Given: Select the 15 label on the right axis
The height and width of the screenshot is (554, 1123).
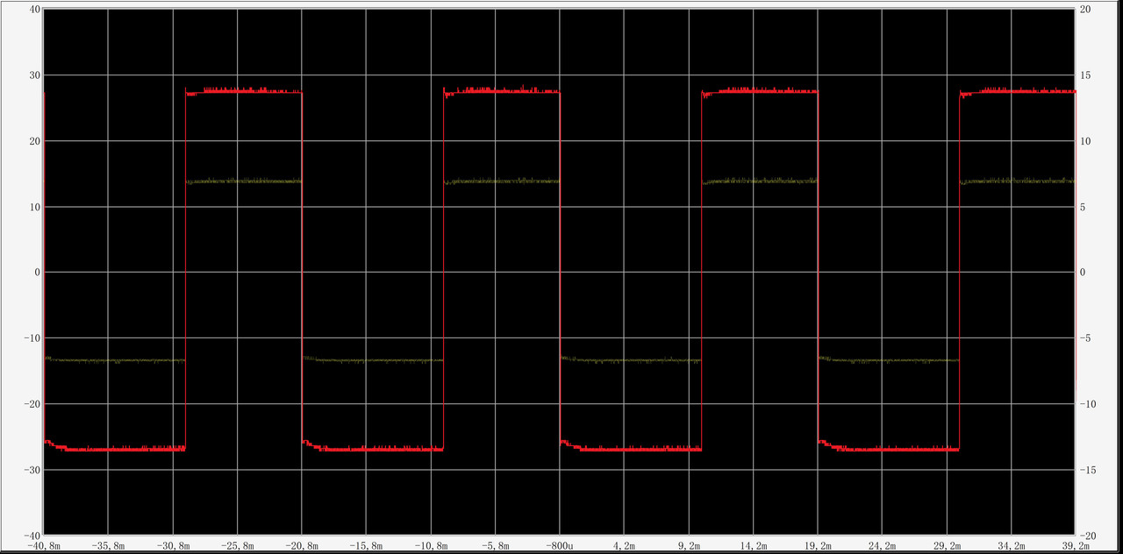Looking at the screenshot, I should pos(1084,75).
